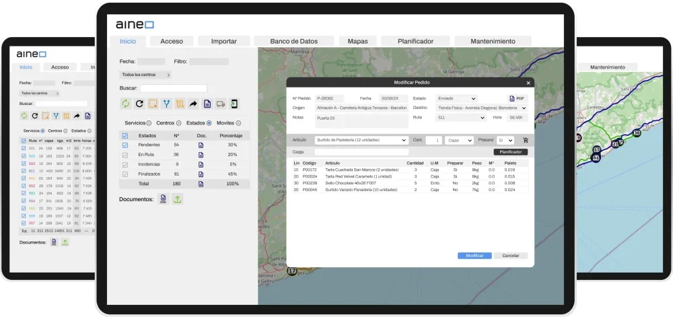Select the Estados radio button in center window
This screenshot has height=317, width=673.
[x=209, y=123]
